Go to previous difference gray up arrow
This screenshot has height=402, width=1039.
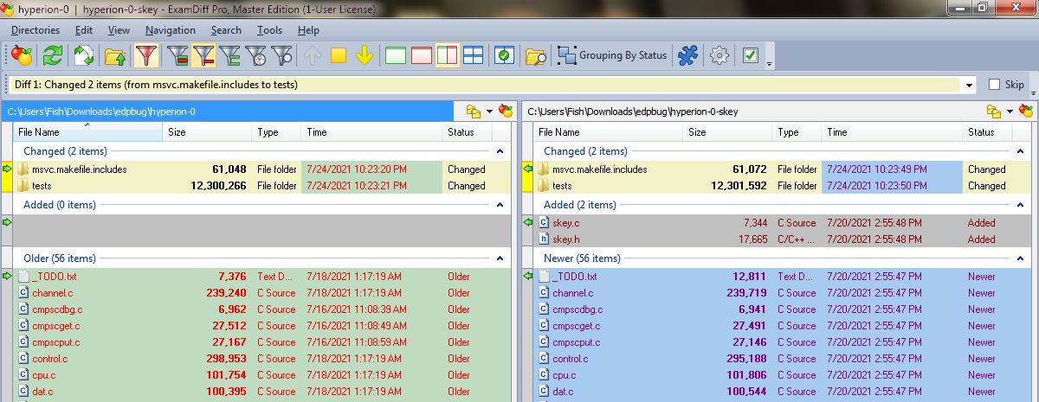point(313,55)
